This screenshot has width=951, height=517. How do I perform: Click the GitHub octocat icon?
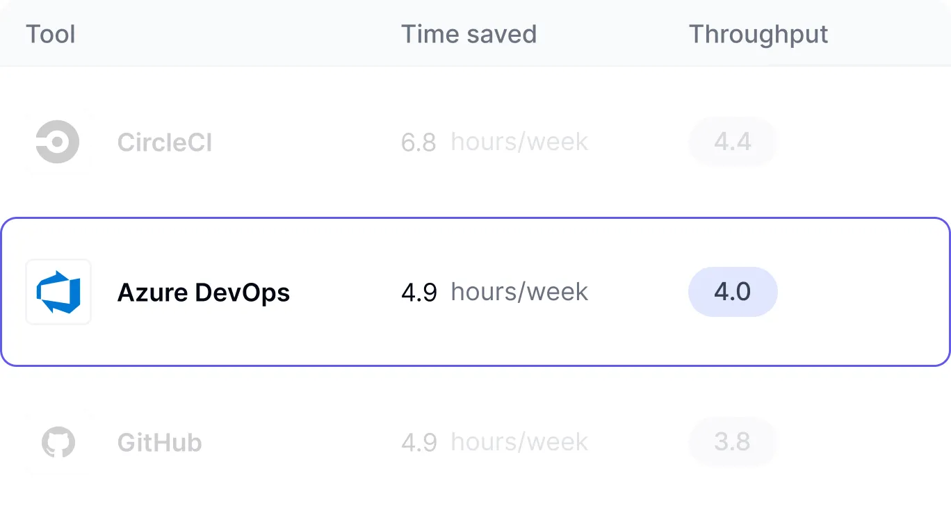[x=58, y=443]
